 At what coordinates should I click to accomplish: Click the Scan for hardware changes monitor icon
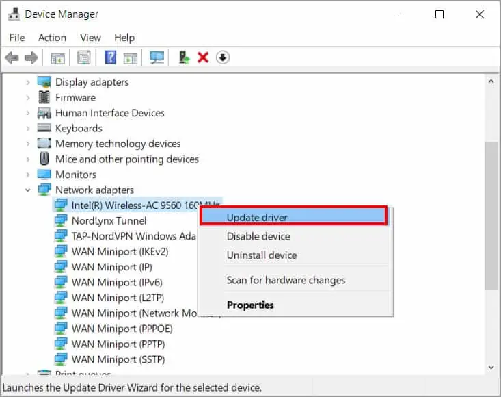(x=157, y=57)
